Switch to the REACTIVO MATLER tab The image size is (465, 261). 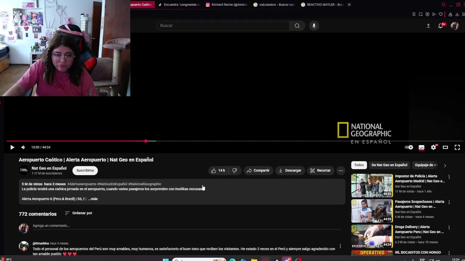pyautogui.click(x=322, y=5)
